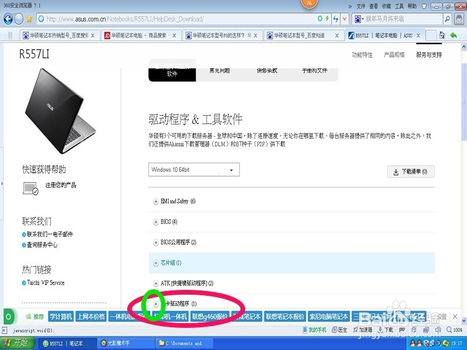Click the Taichi VIP Service link
Screen dimensions: 467x350
tap(46, 283)
